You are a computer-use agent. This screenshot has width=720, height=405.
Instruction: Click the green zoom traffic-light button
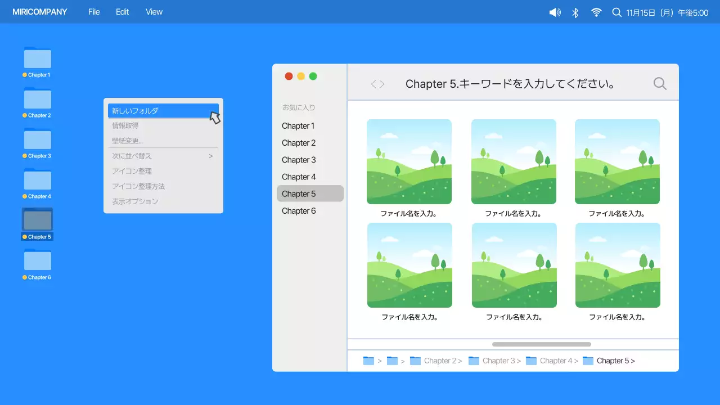313,75
